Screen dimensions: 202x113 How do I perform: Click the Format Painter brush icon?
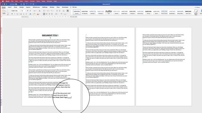click(8, 14)
